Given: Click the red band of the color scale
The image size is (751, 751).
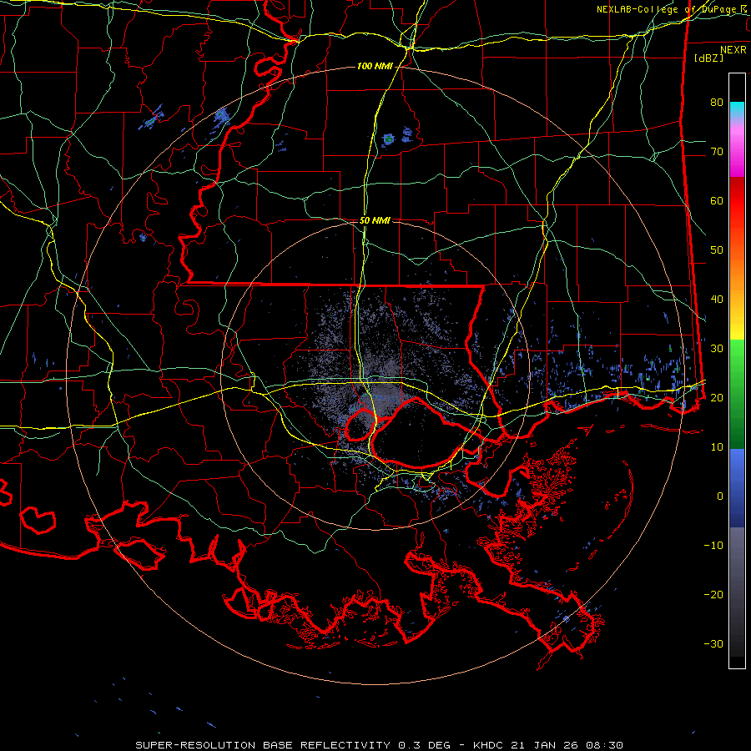Looking at the screenshot, I should tap(737, 201).
